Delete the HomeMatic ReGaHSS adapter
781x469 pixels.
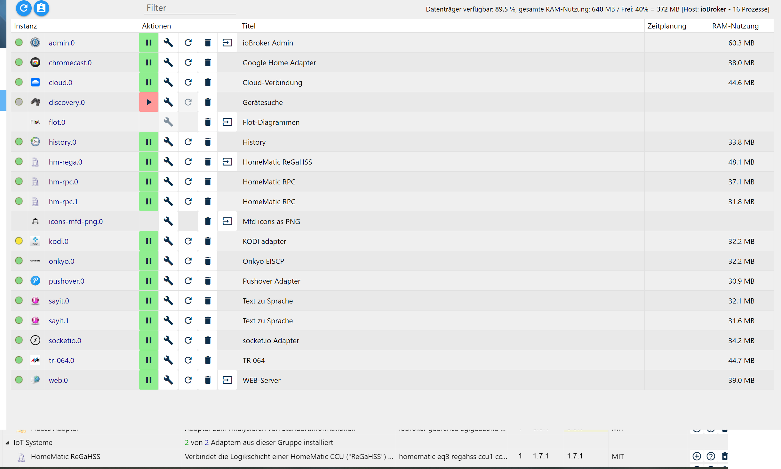725,456
